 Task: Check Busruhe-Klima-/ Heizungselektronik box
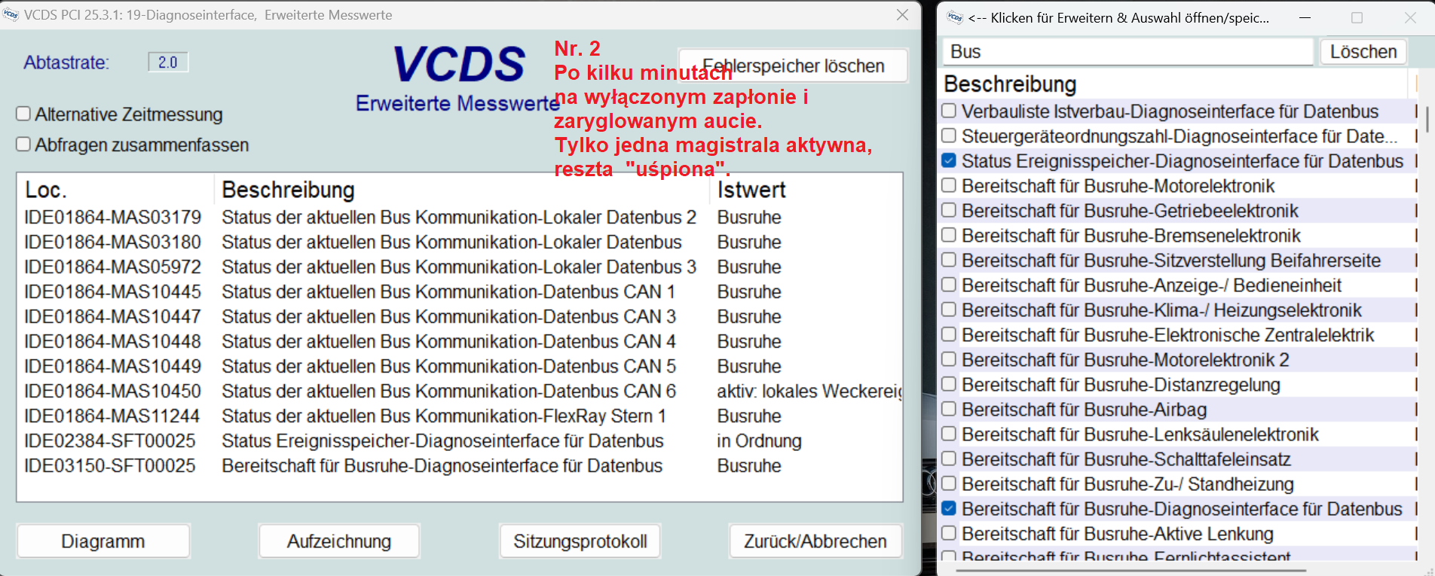949,309
